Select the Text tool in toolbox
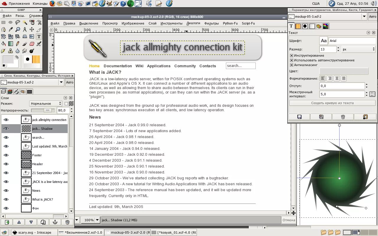 (39, 37)
